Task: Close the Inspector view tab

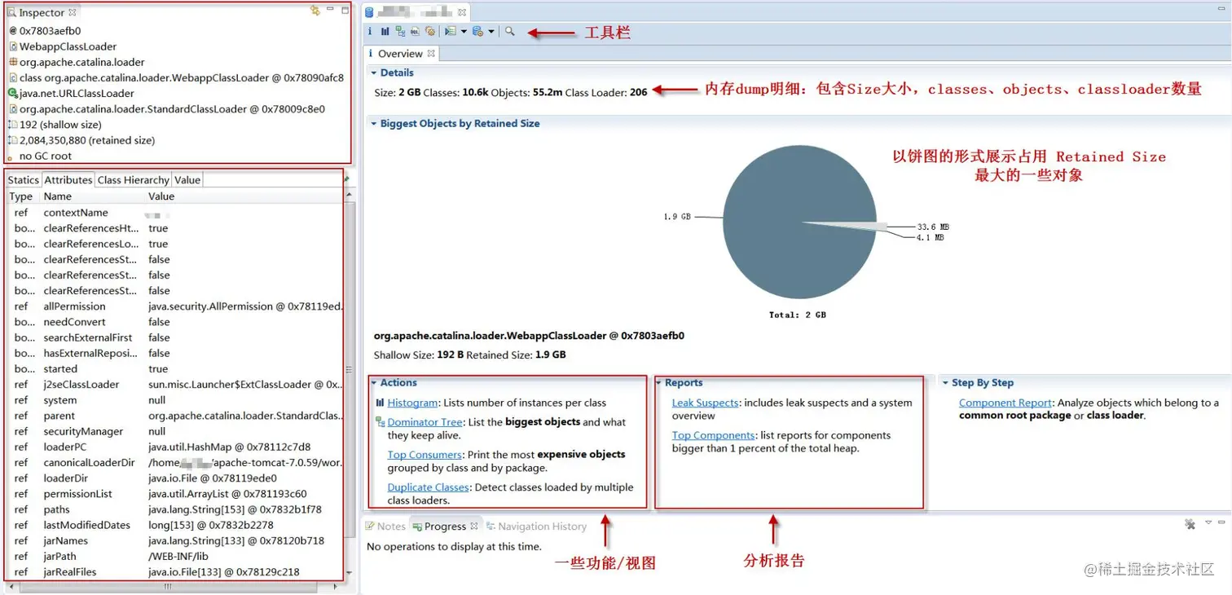Action: click(73, 12)
